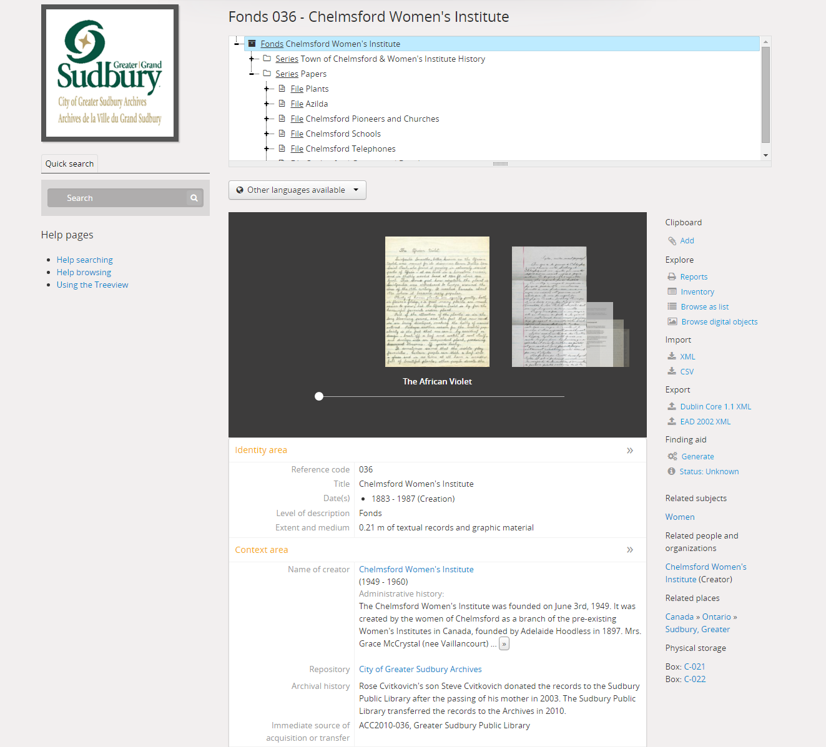Open the Help searching link
The height and width of the screenshot is (747, 826).
coord(84,260)
